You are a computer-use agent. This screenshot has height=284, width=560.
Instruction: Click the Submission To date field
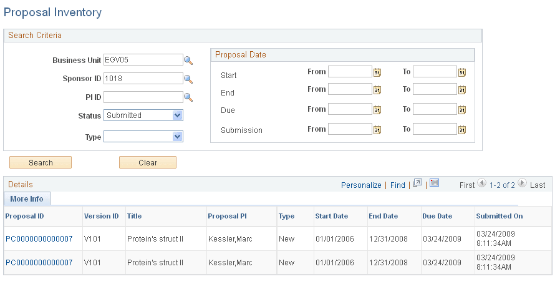coord(435,129)
